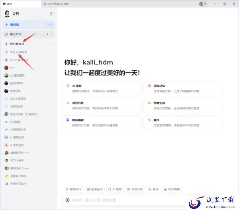Viewport: 239px width, 210px height.
Task: Open the 旅途小助手 (行程规划) avatar
Action: 6,114
